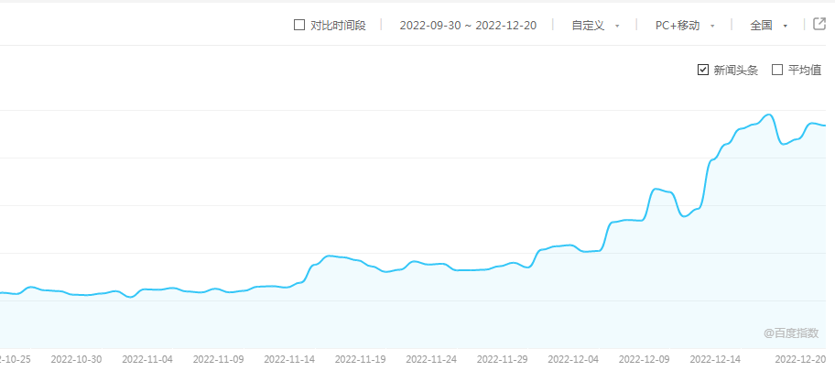
Task: Click the export/share icon at top right
Action: pyautogui.click(x=819, y=24)
